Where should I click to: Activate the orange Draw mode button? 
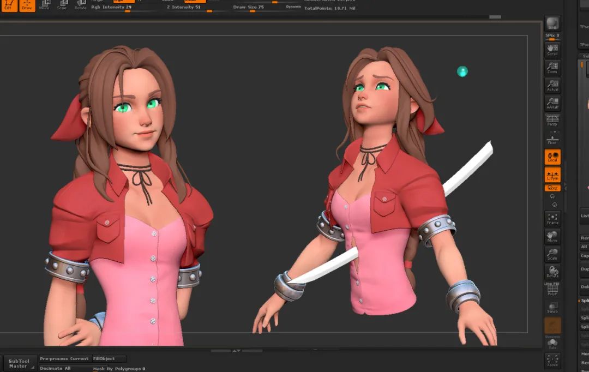click(27, 5)
